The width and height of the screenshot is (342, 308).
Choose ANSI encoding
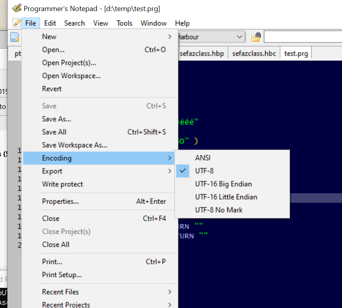[x=232, y=158]
